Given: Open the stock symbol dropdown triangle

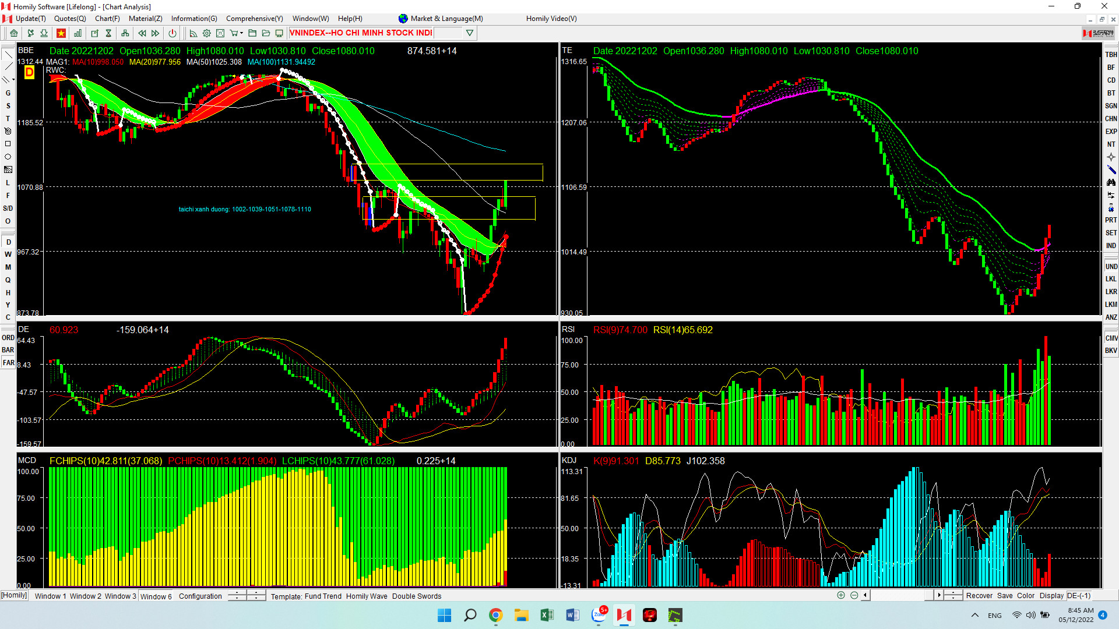Looking at the screenshot, I should (x=470, y=33).
